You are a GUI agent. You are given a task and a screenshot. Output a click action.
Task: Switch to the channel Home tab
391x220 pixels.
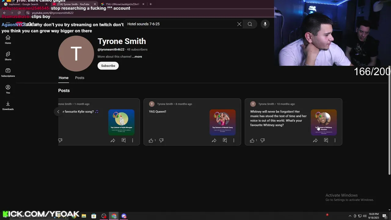(64, 78)
